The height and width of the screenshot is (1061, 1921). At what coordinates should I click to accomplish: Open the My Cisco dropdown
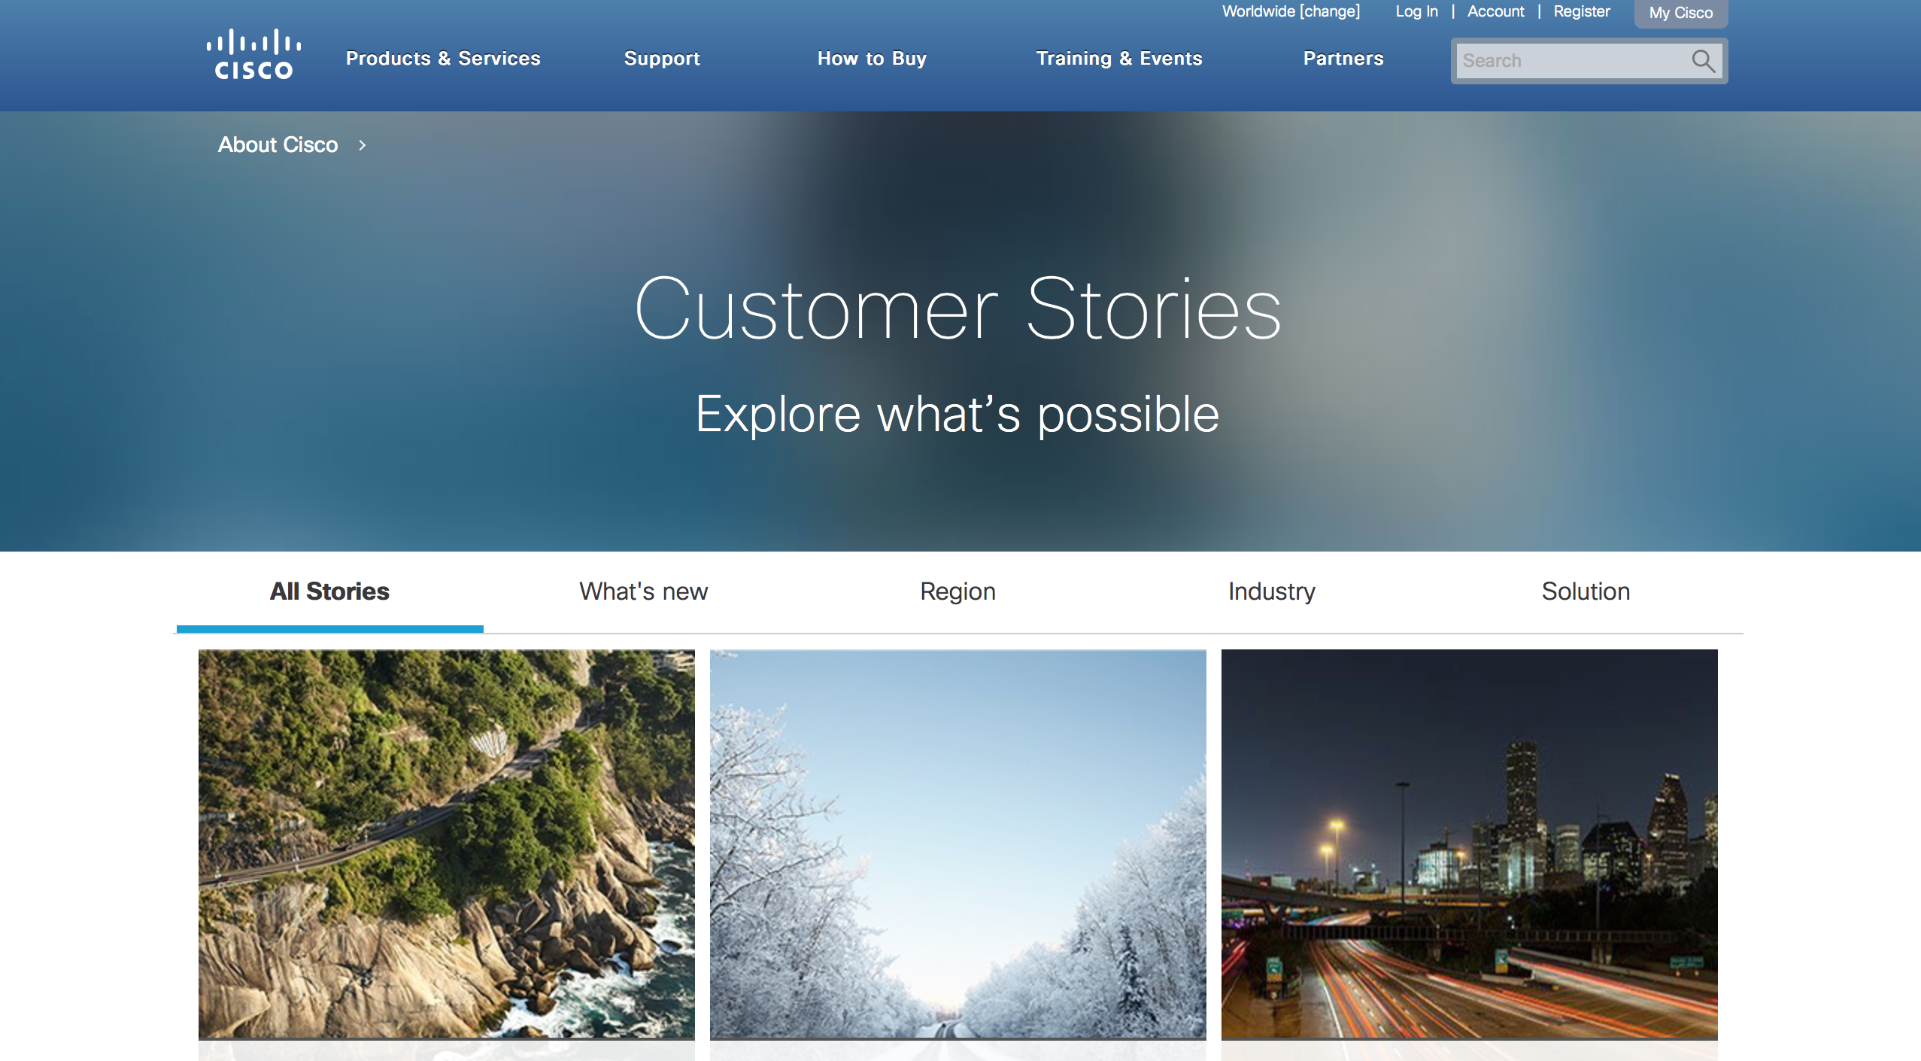1681,14
